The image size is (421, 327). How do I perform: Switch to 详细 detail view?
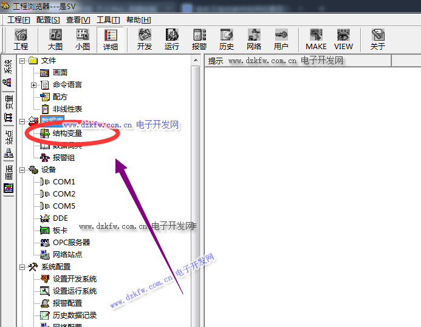(x=111, y=39)
